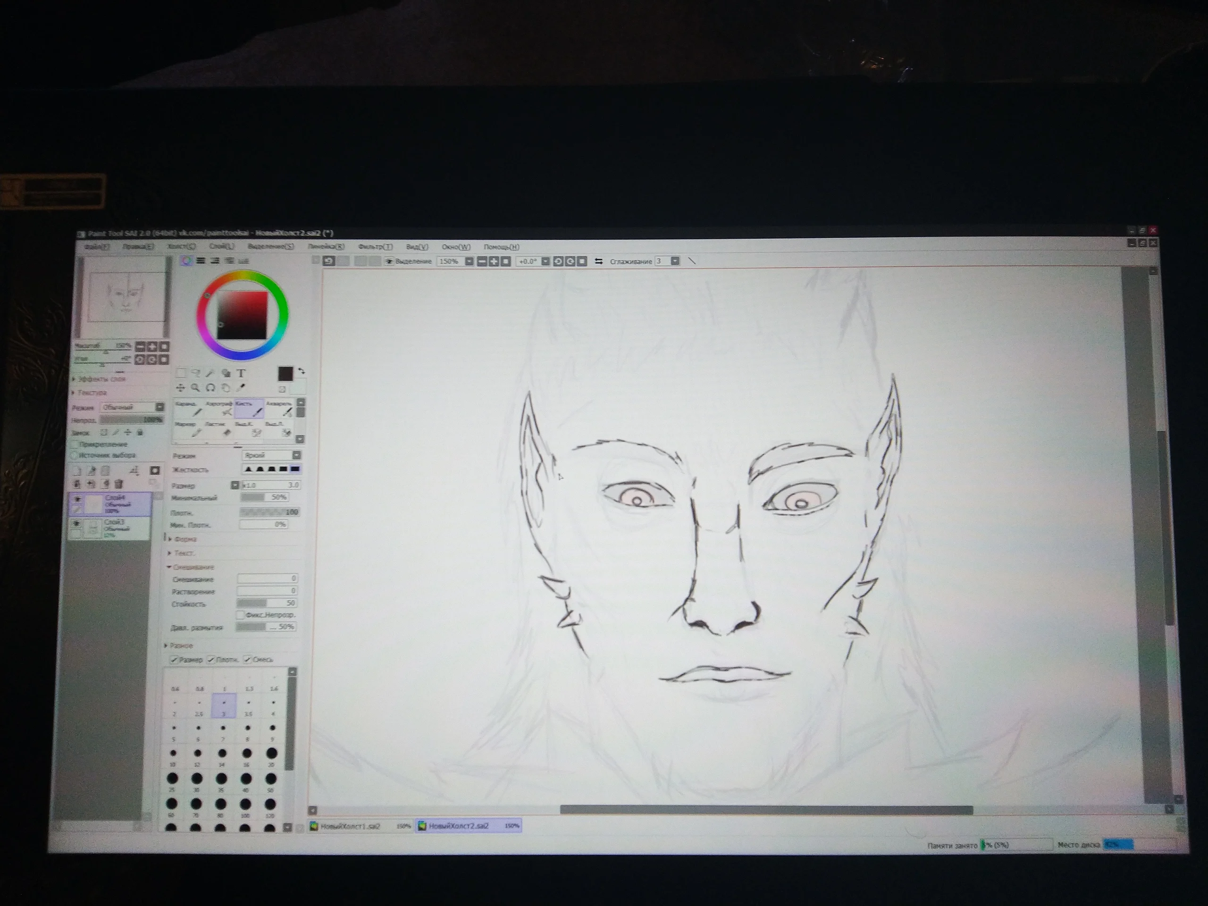Viewport: 1208px width, 906px height.
Task: Select the Eraser (Ластик) tool
Action: (218, 428)
